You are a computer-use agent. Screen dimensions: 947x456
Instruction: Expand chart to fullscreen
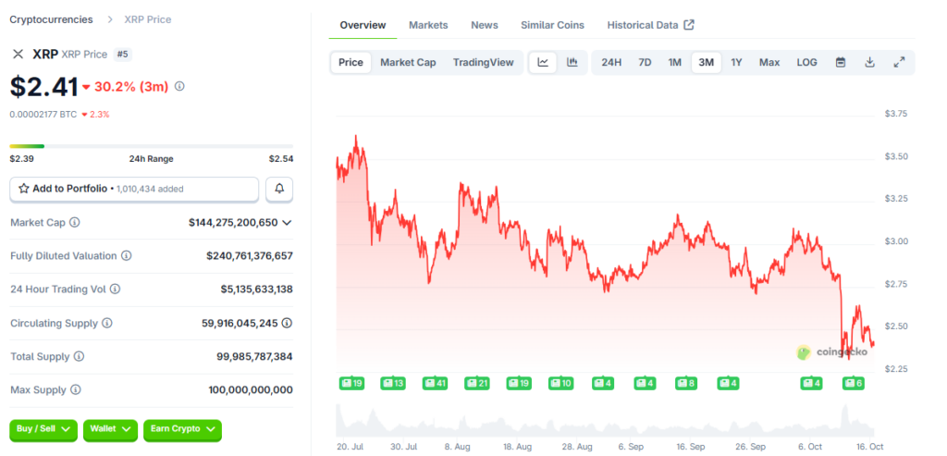tap(899, 63)
